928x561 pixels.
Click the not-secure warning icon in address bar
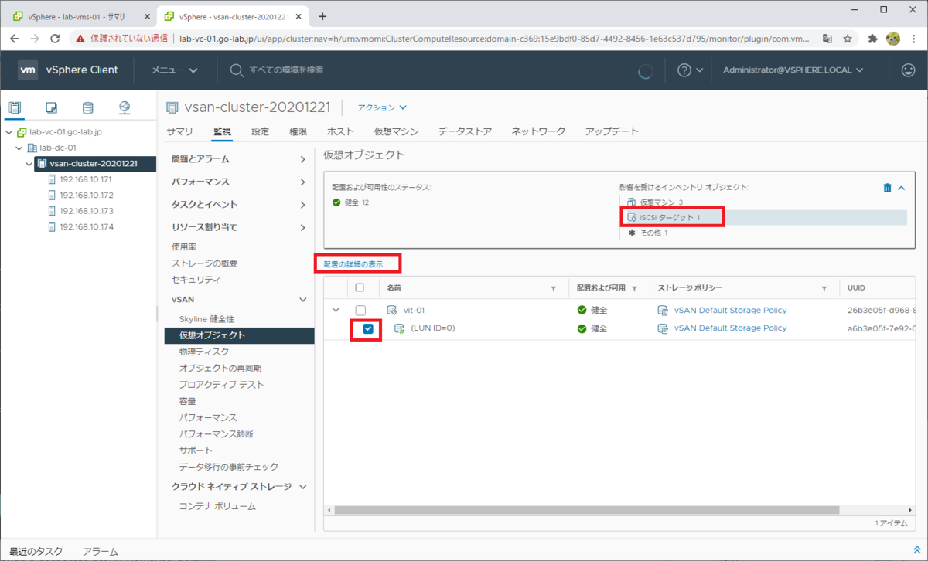(80, 39)
